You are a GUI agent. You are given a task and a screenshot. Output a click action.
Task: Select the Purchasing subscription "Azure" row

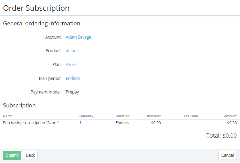[31, 123]
